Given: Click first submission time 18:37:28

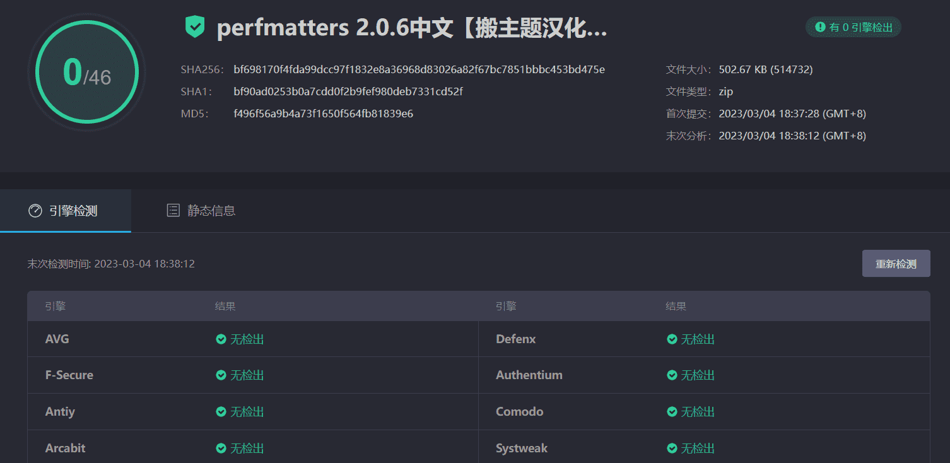Looking at the screenshot, I should 792,114.
